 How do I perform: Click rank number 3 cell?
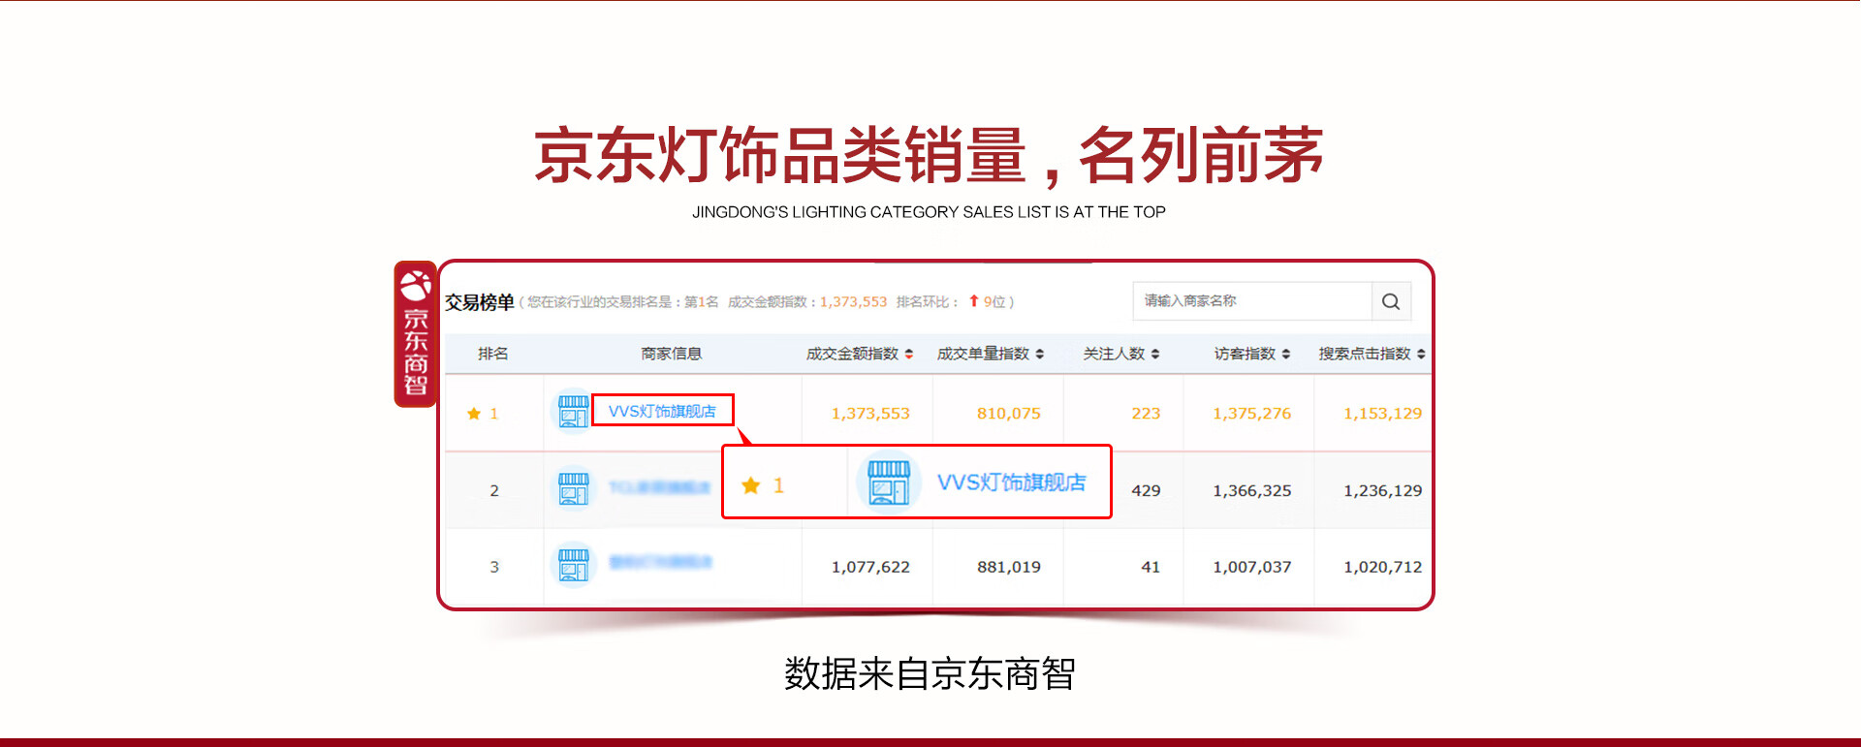494,568
